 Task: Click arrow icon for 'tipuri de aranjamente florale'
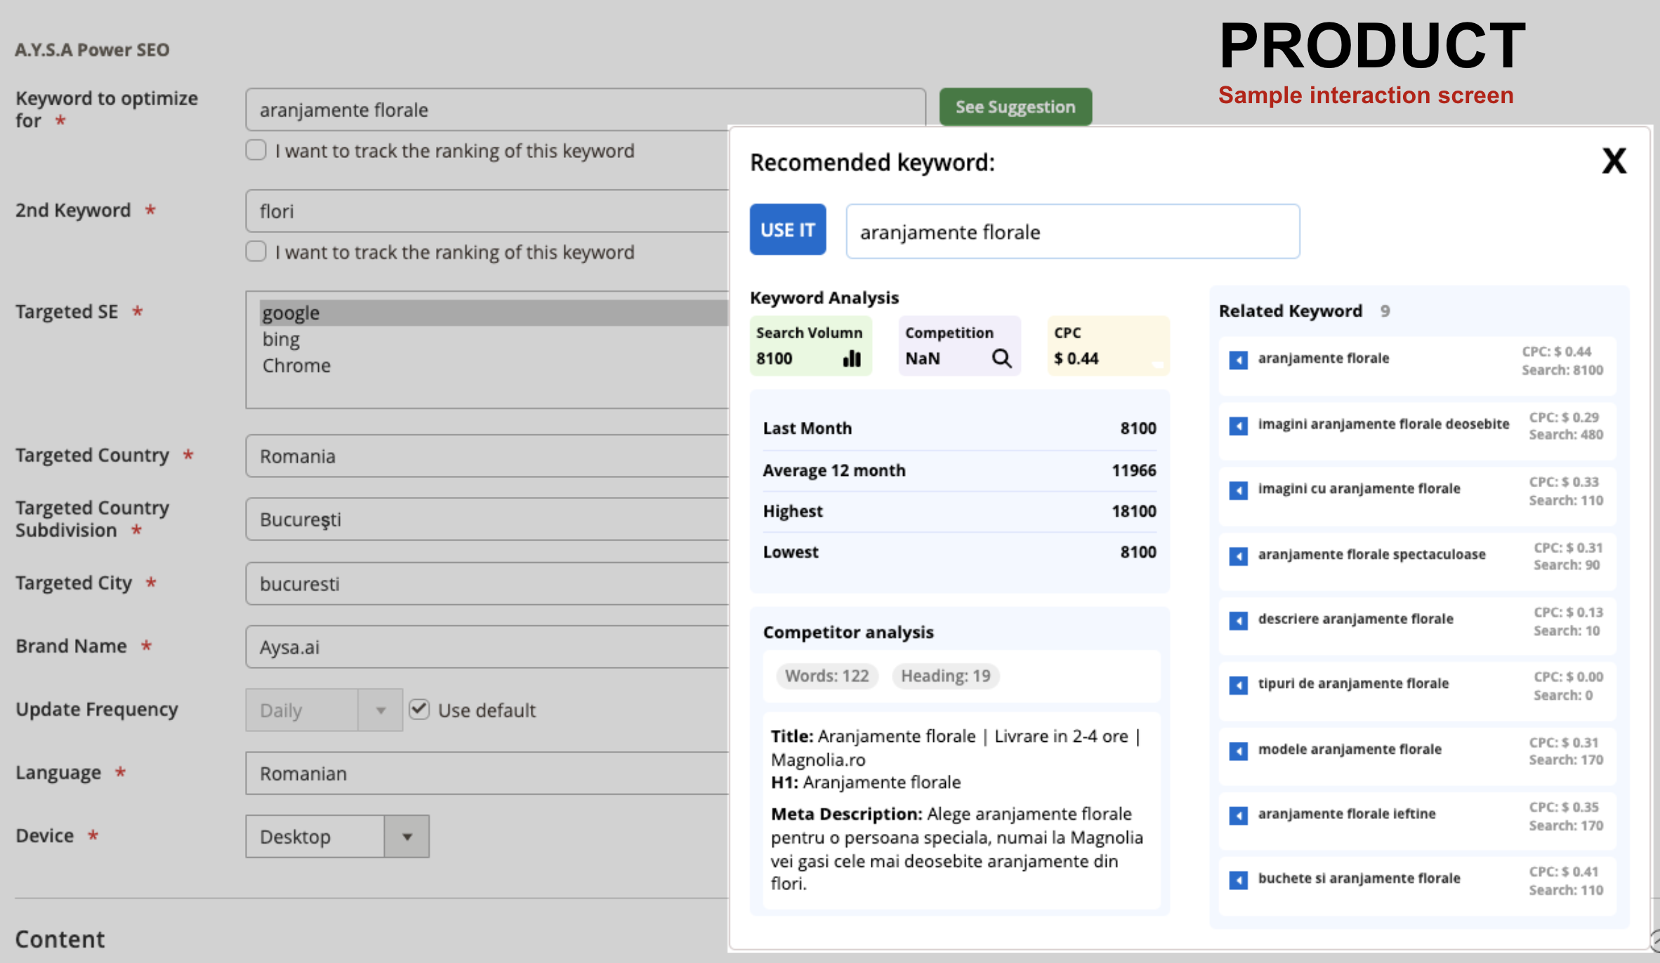(x=1238, y=685)
